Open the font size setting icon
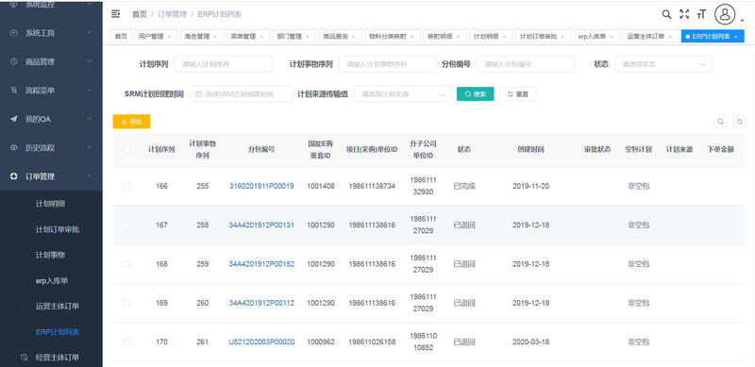 click(701, 14)
